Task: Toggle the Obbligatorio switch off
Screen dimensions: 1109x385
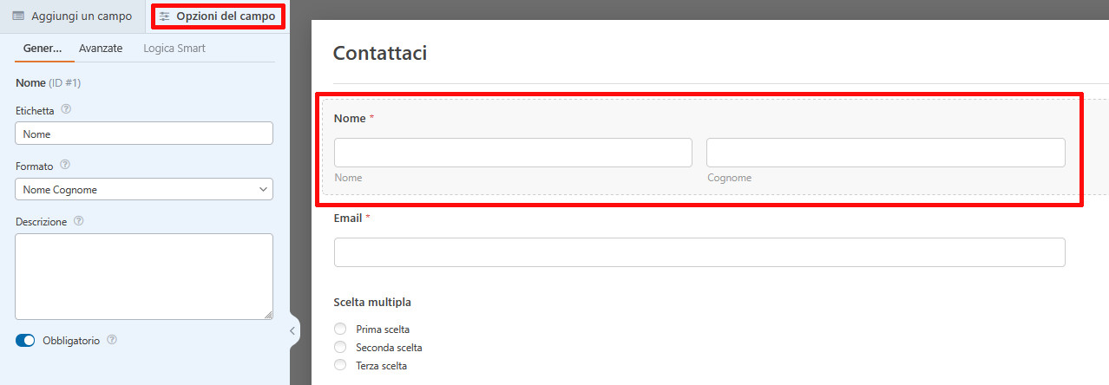Action: pos(25,341)
